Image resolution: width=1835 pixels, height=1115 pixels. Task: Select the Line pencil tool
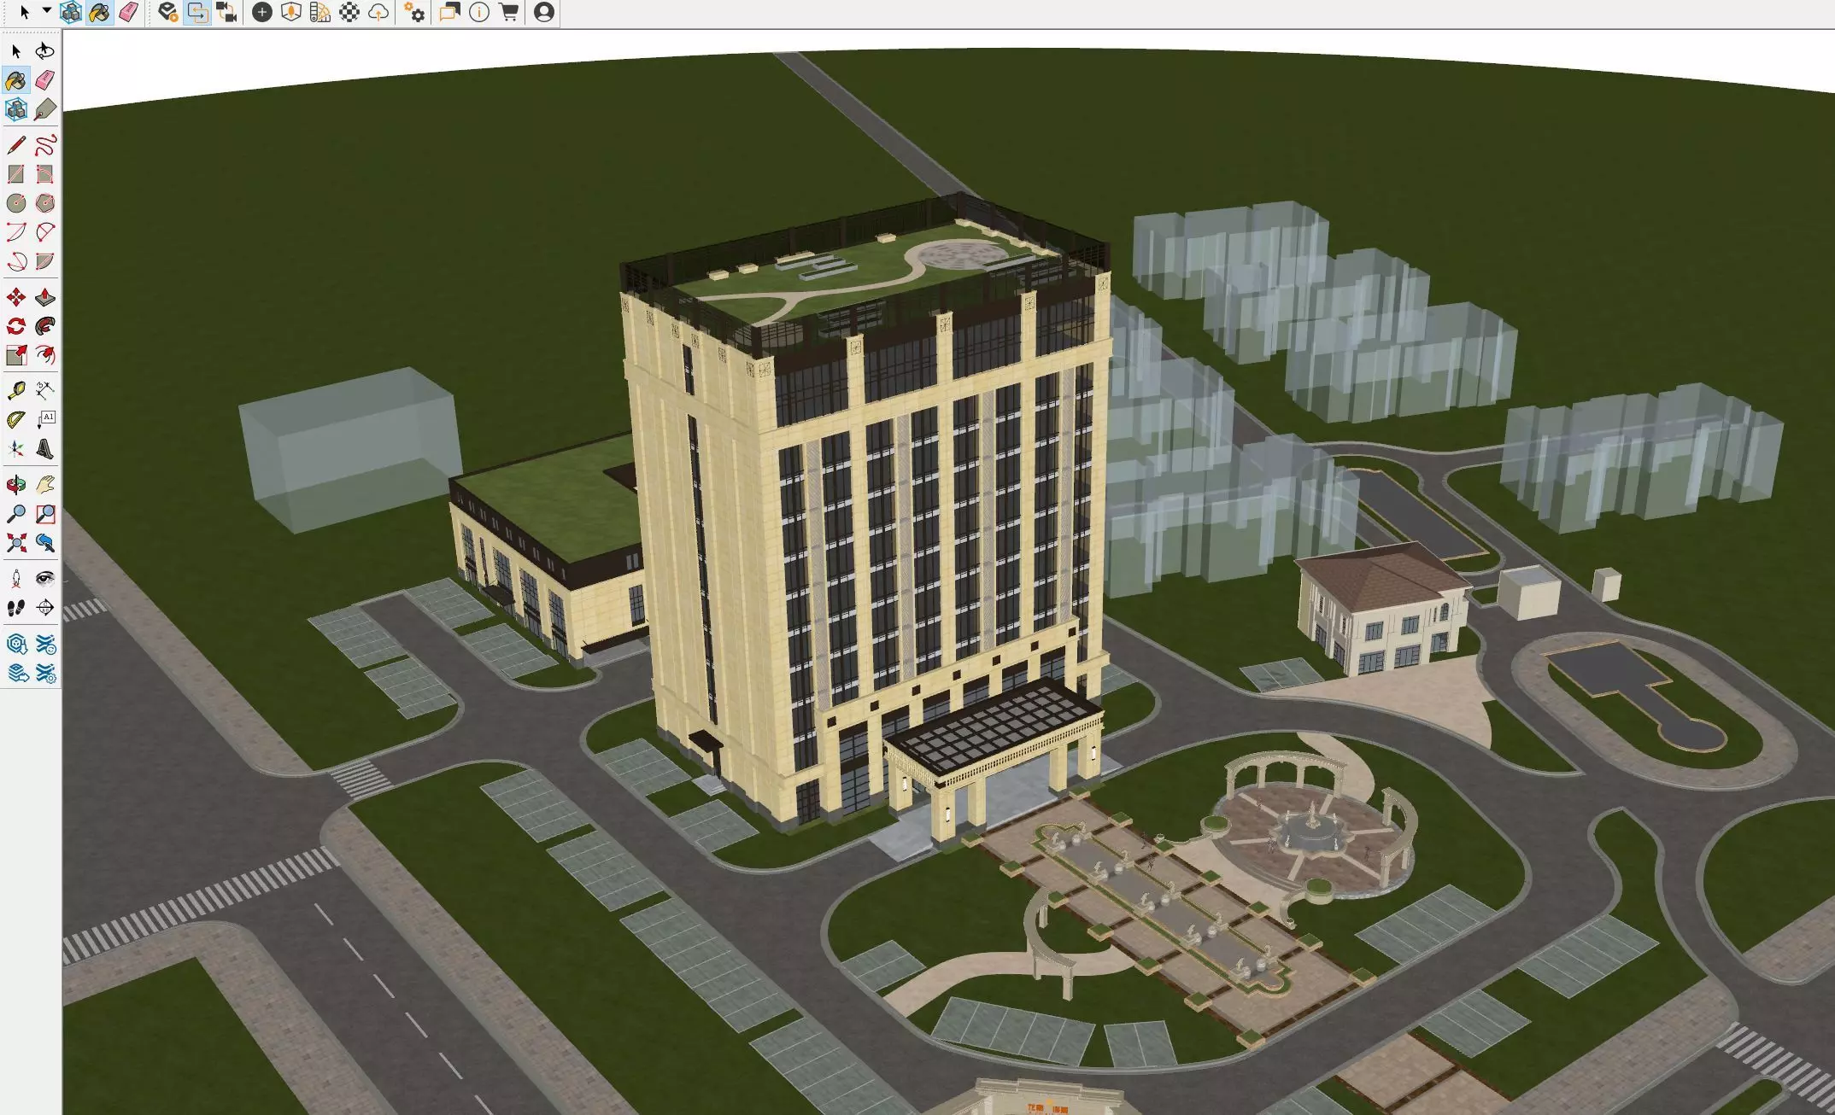[16, 145]
